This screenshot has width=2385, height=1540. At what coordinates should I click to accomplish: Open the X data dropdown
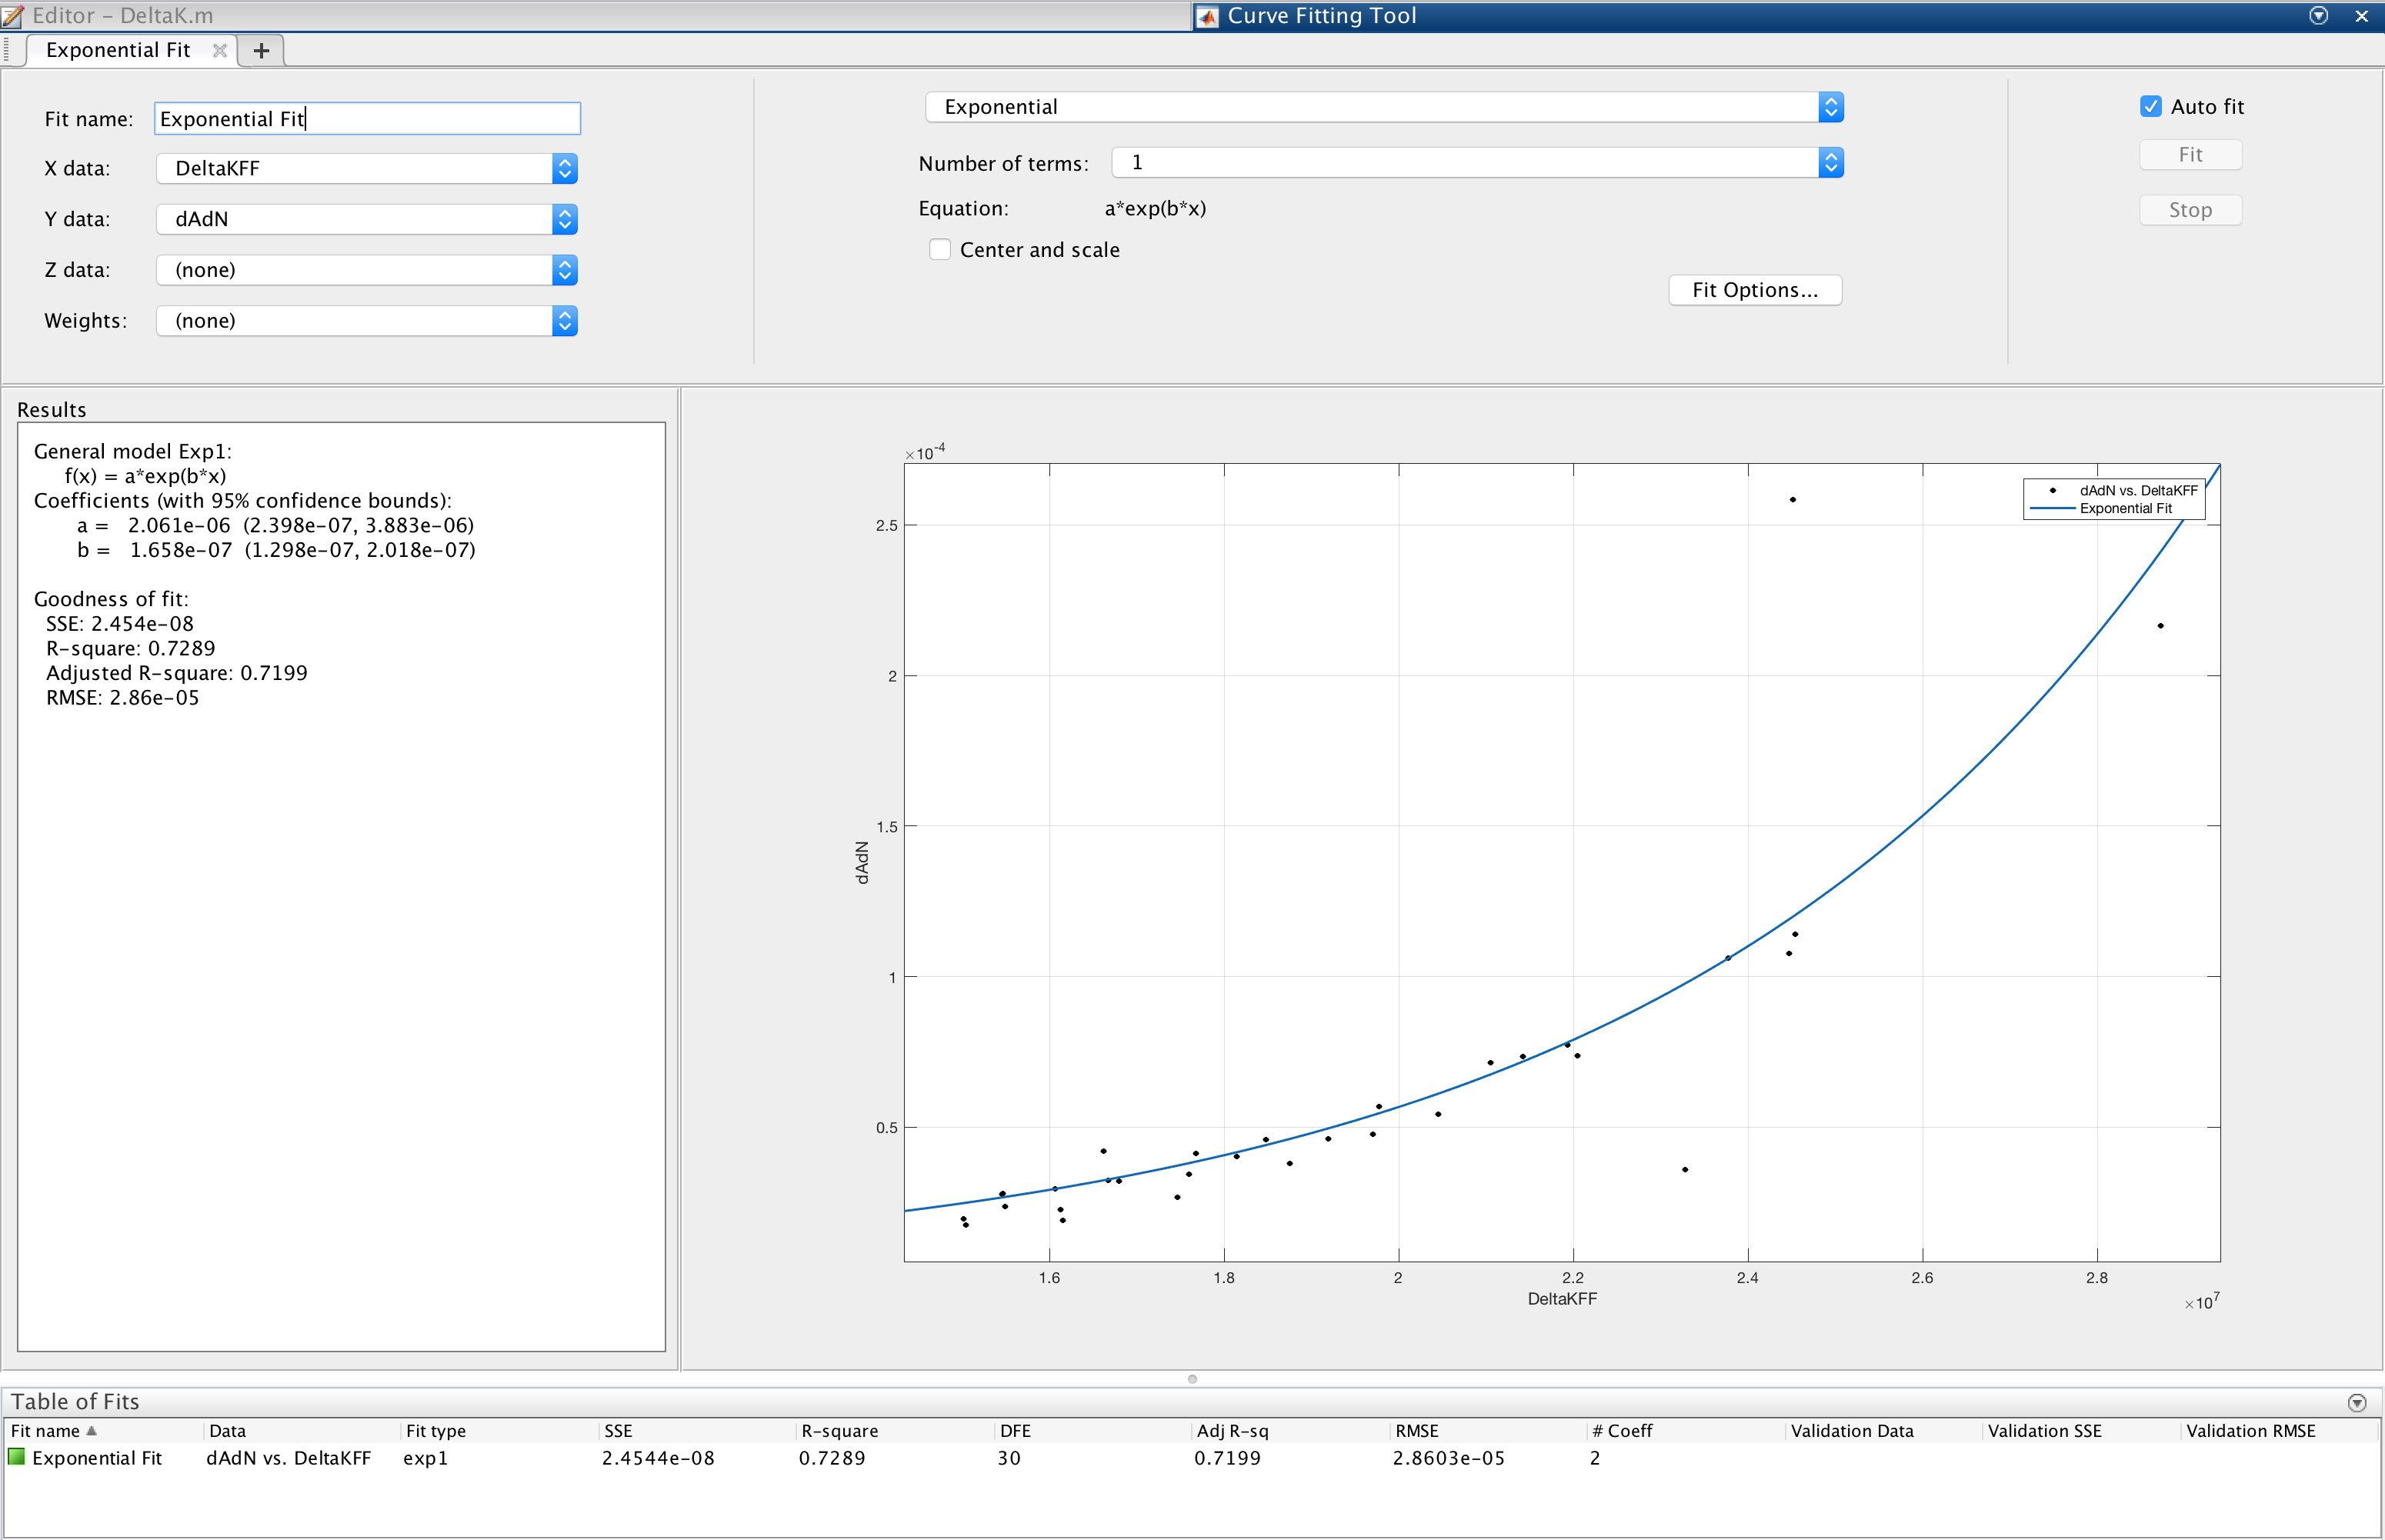pos(565,169)
